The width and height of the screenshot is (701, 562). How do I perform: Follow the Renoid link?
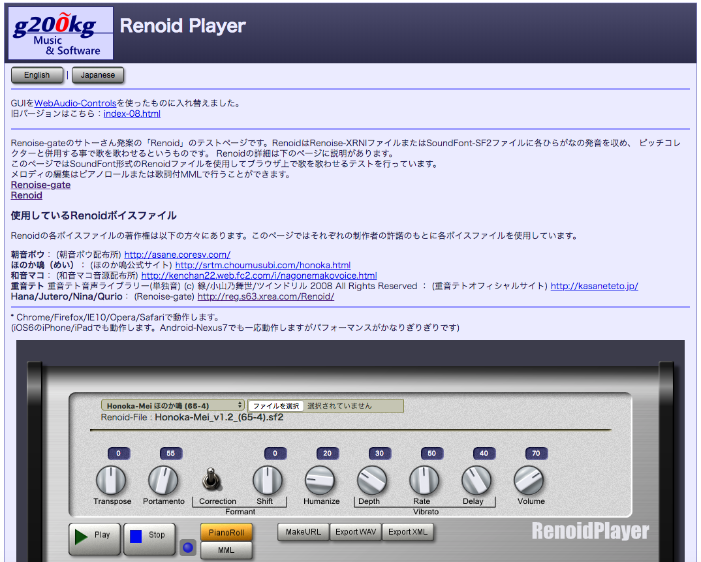pyautogui.click(x=26, y=195)
